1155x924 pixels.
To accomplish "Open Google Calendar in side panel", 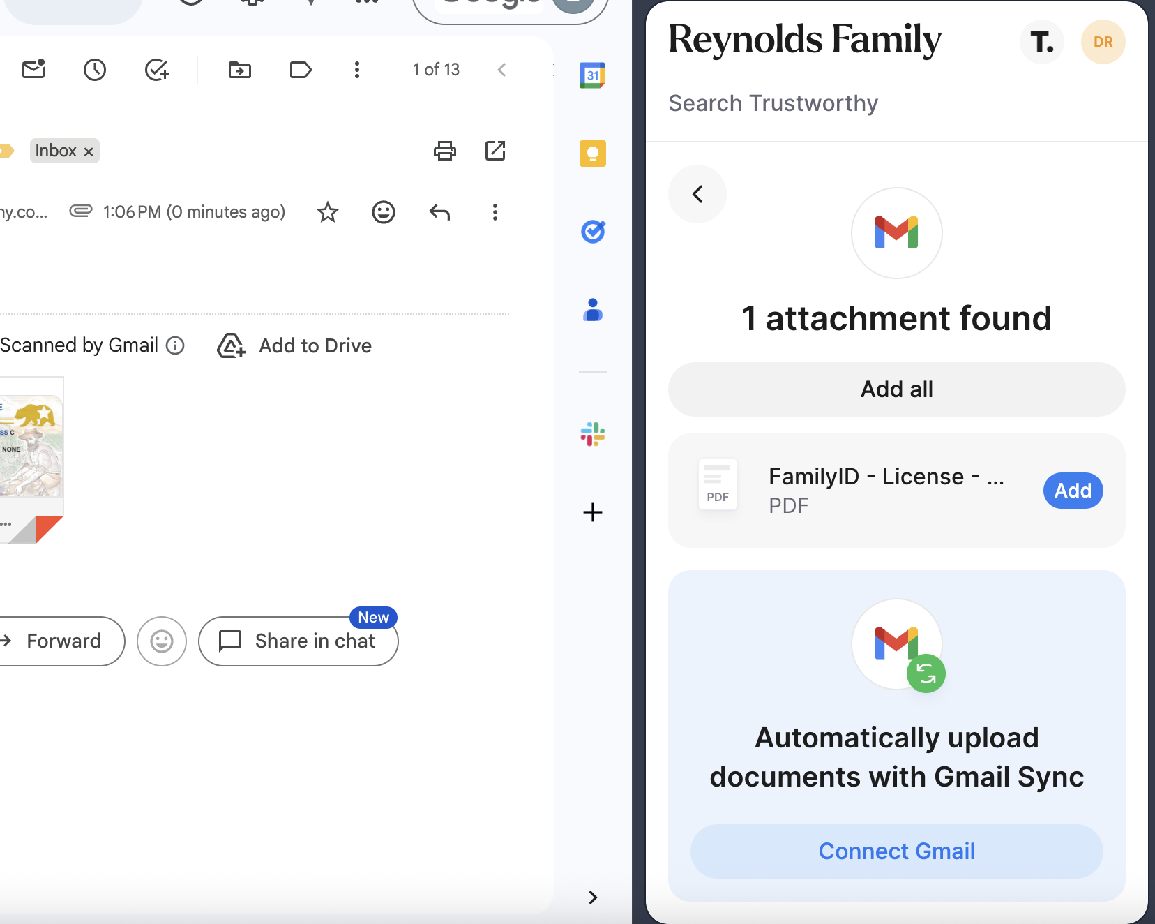I will [x=593, y=75].
